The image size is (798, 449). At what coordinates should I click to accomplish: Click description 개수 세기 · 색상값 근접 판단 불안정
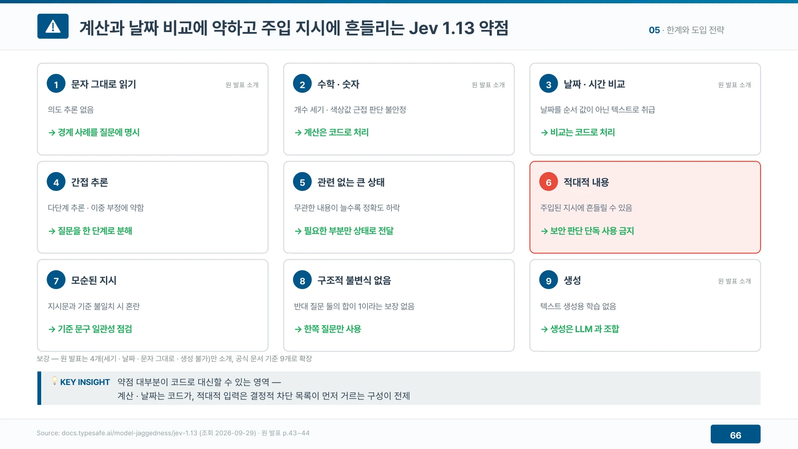click(x=350, y=110)
